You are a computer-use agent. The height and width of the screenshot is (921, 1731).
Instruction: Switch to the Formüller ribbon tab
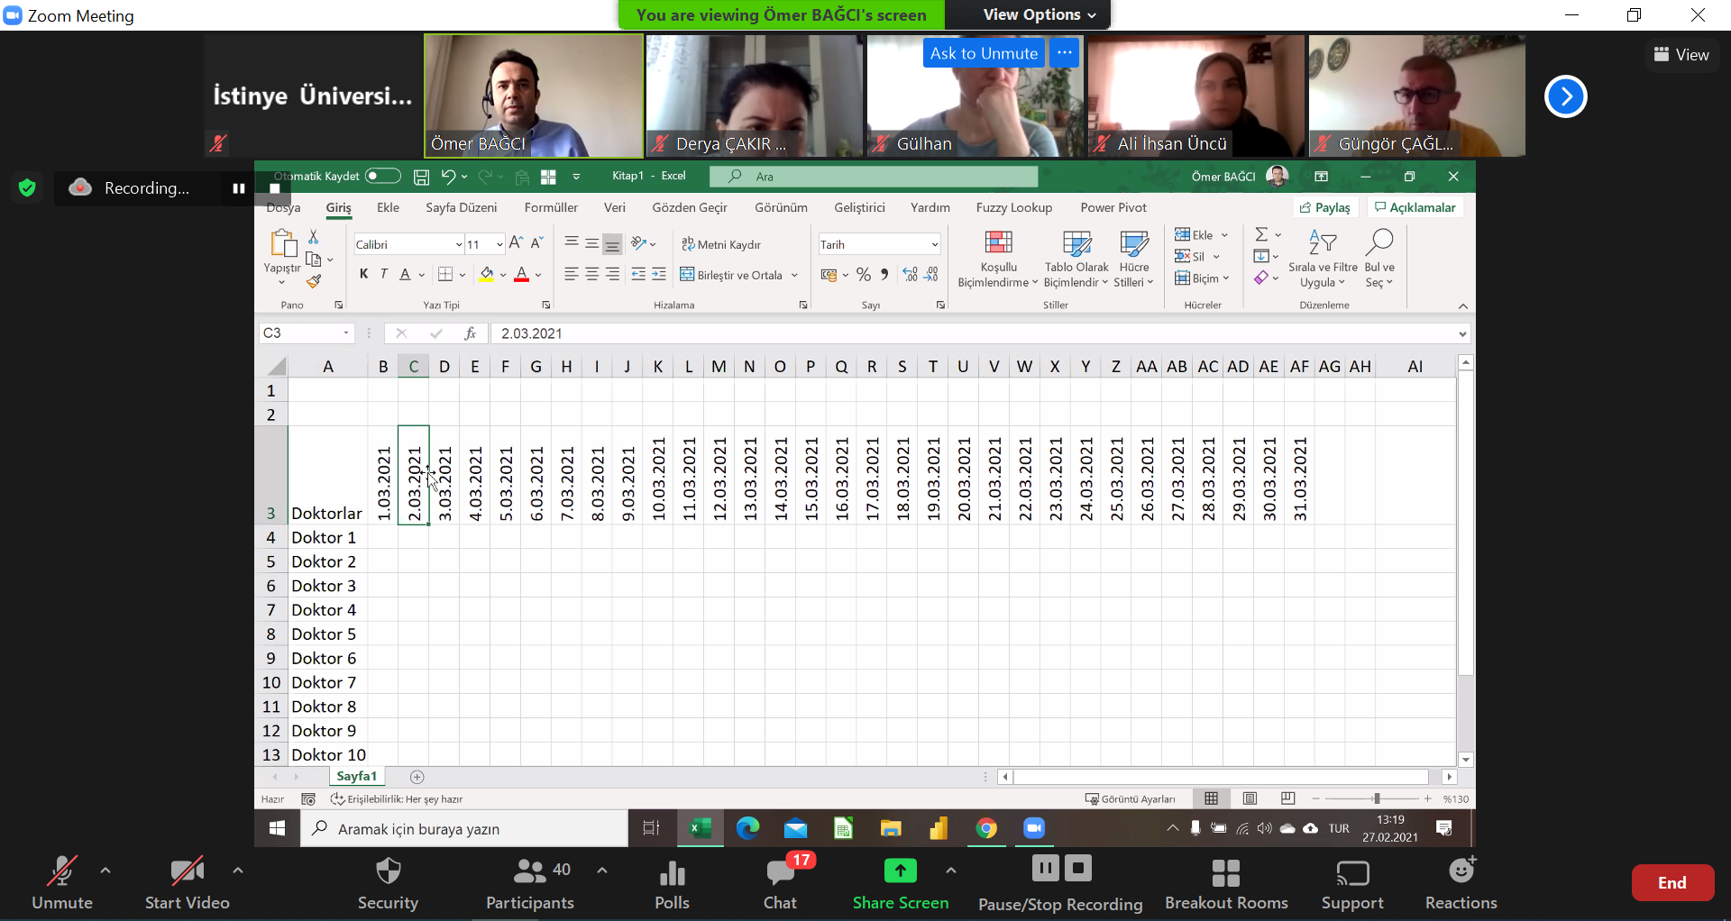551,207
